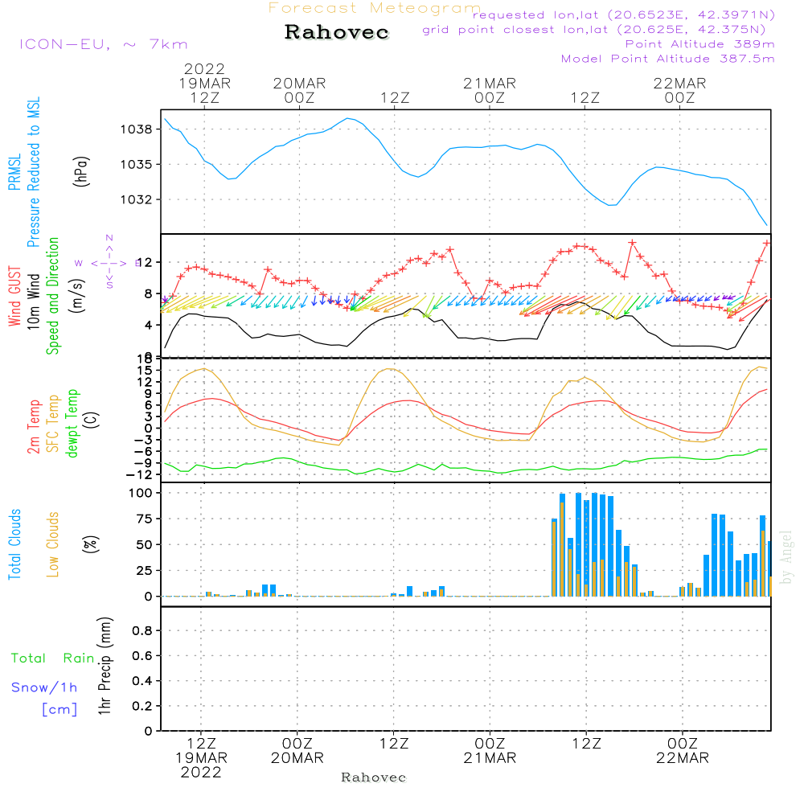Click the '1hr Precip (mm)' axis label
The height and width of the screenshot is (804, 804).
tap(105, 666)
